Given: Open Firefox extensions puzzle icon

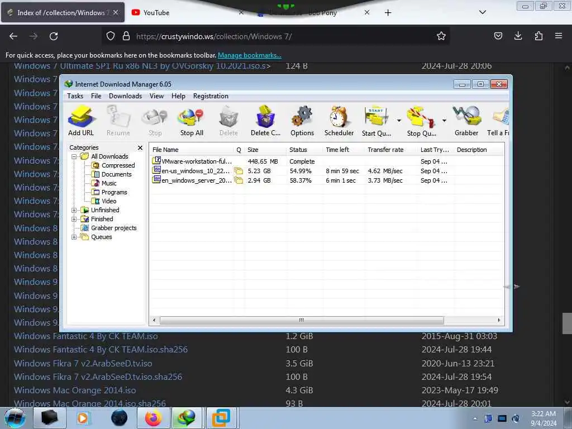Looking at the screenshot, I should (538, 36).
